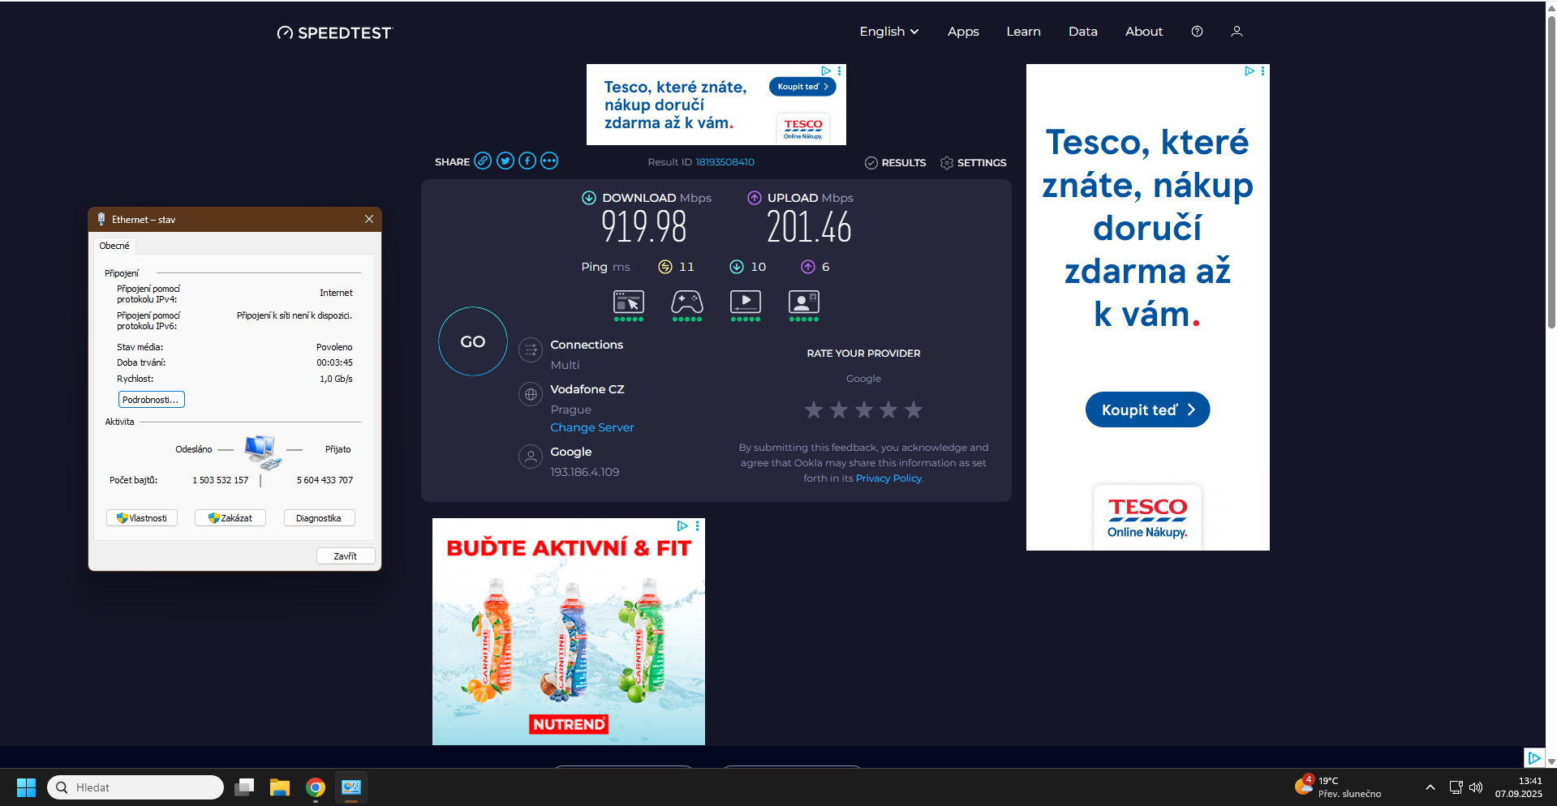
Task: Open AdChoices icon on side Tesco ad
Action: (x=1249, y=71)
